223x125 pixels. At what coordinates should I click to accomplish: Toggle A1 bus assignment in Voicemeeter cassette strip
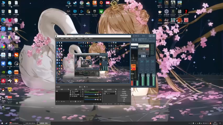pyautogui.click(x=152, y=45)
